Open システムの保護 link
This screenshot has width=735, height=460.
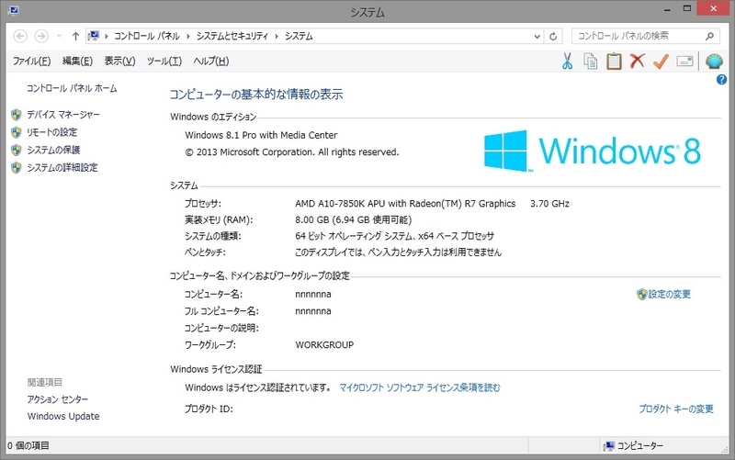53,150
